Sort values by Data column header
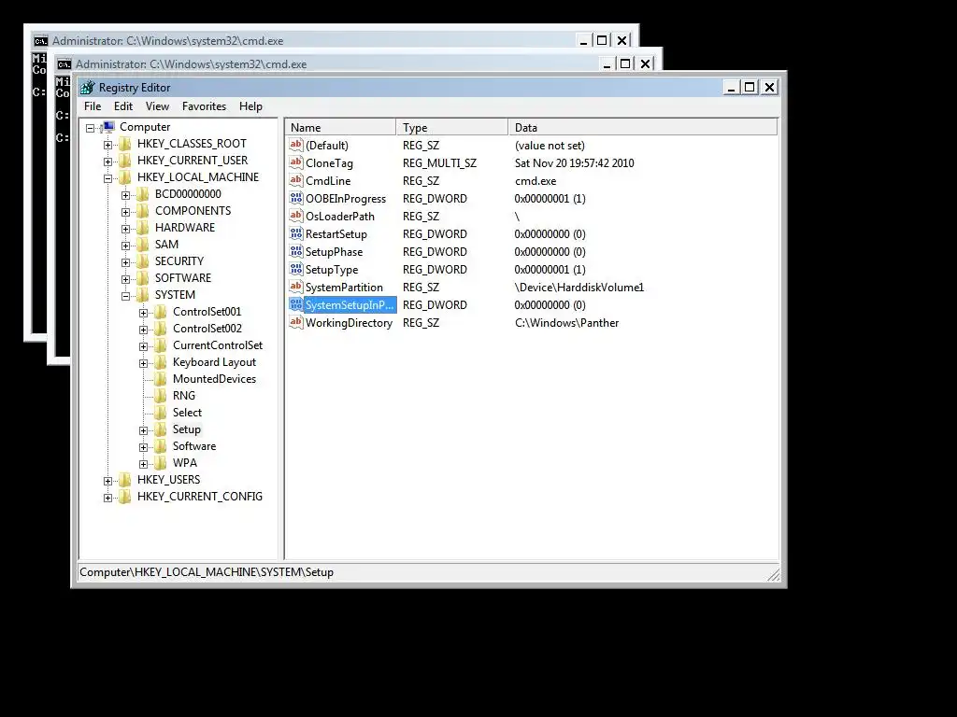Screen dimensions: 957x717 click(643, 127)
